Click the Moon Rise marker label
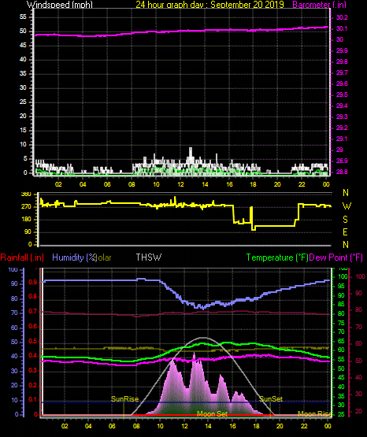The height and width of the screenshot is (437, 367). pos(315,414)
